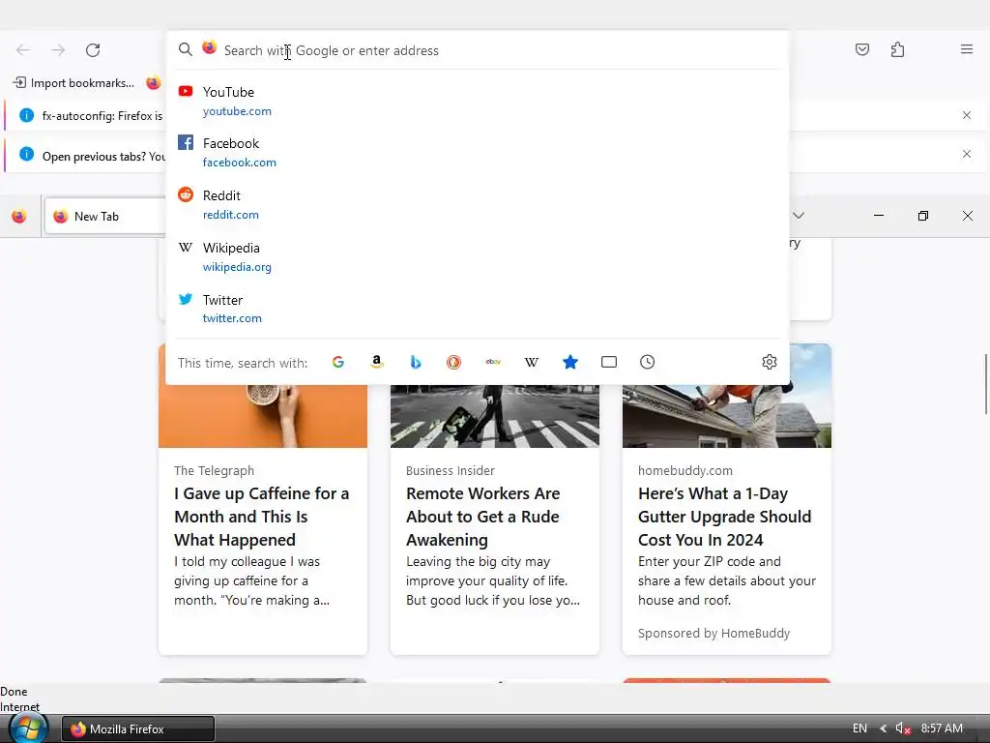Search this time with Amazon icon
The width and height of the screenshot is (990, 743).
[x=377, y=362]
